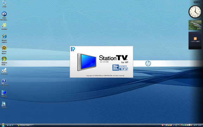The image size is (203, 127).
Task: Click the Show Desktop quick launch icon
Action: click(8, 125)
